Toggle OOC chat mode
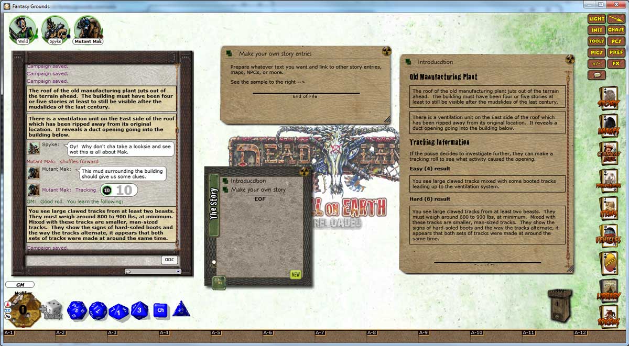 (x=169, y=260)
